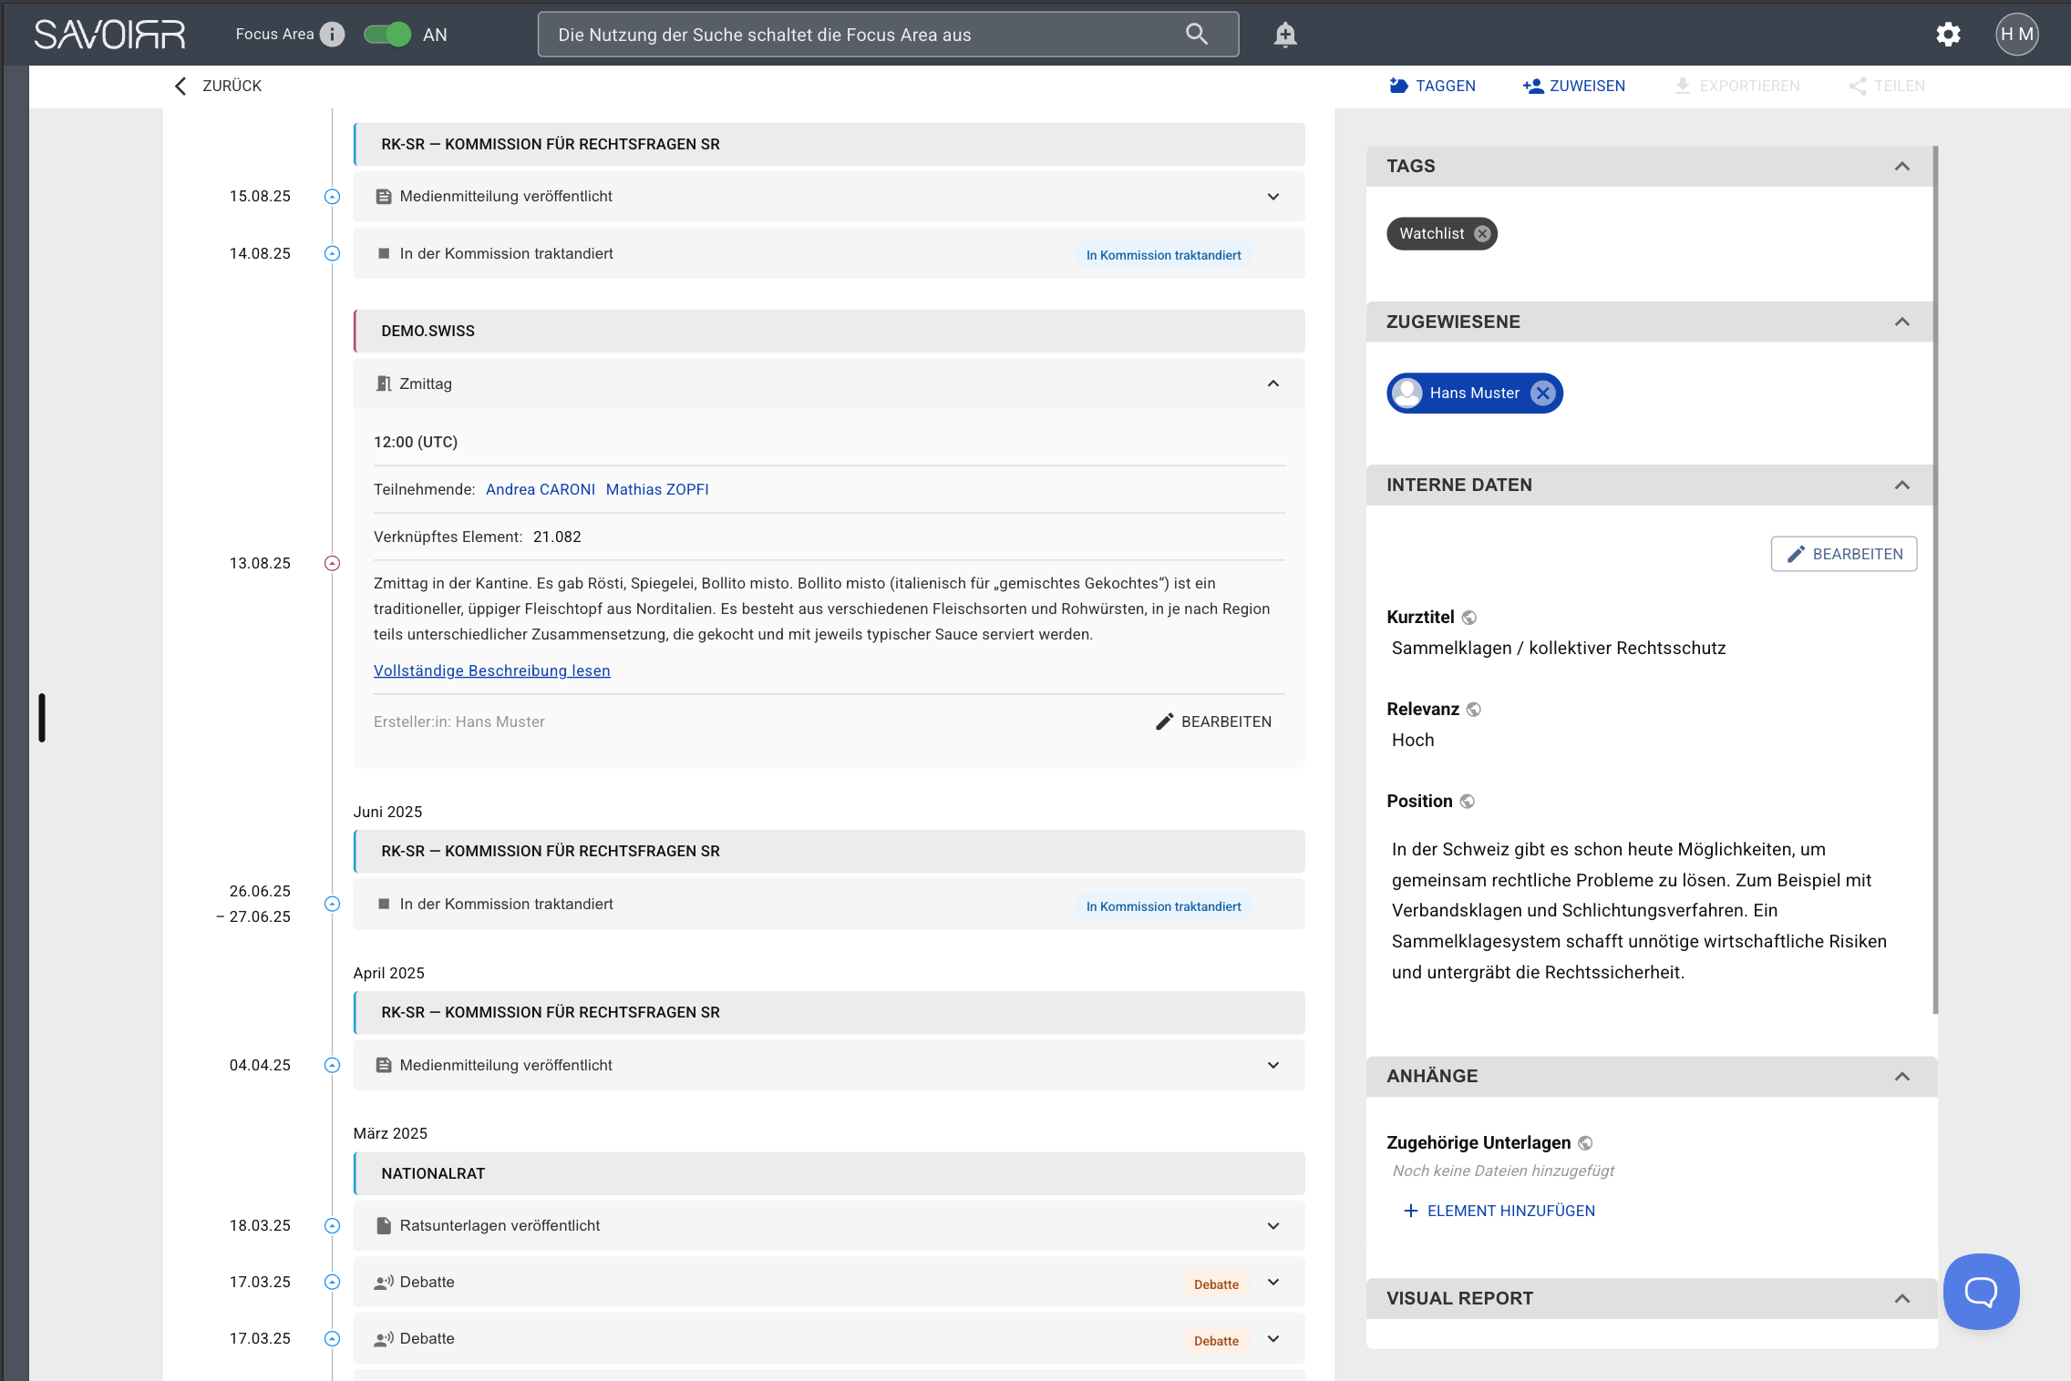Remove Hans Muster from assignees
This screenshot has height=1381, width=2071.
(1542, 394)
